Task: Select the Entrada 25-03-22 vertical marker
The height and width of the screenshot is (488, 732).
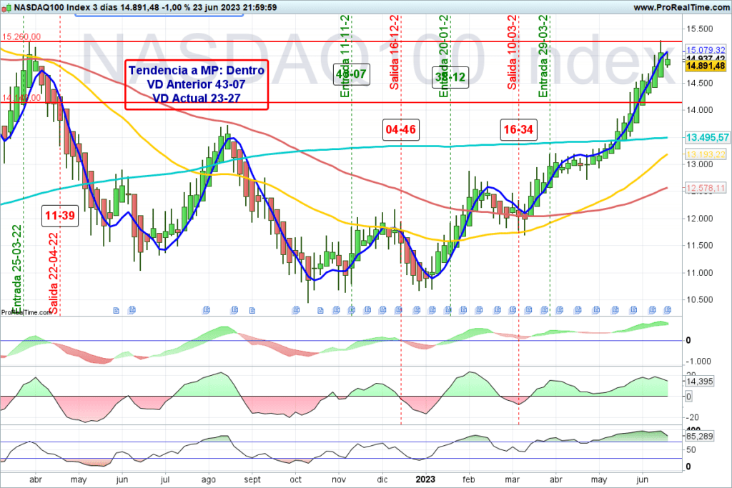Action: (x=17, y=269)
